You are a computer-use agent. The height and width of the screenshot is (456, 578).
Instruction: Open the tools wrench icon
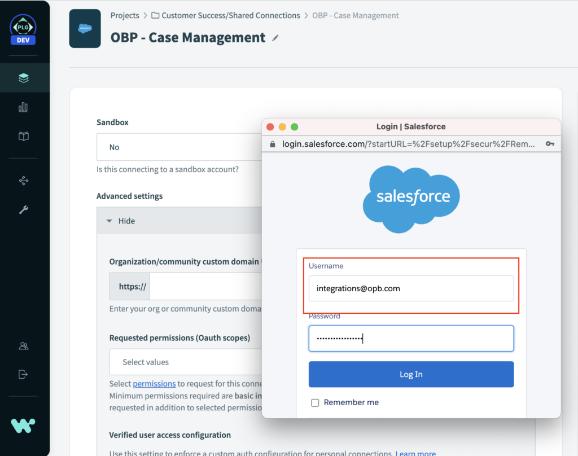[23, 209]
